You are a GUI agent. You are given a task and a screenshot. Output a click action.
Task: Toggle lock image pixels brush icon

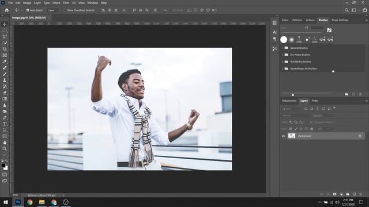tap(296, 129)
